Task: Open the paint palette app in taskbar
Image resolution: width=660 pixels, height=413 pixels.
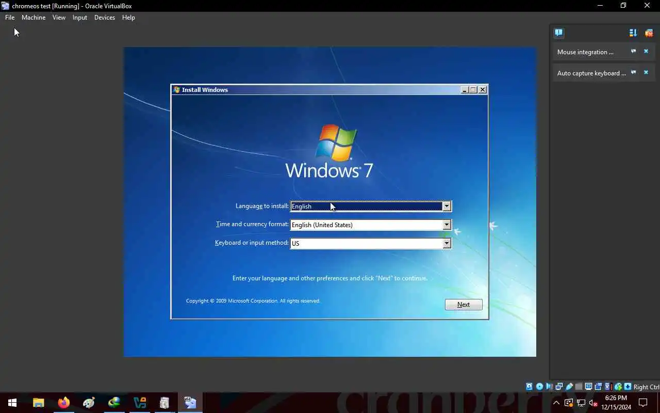Action: tap(89, 403)
